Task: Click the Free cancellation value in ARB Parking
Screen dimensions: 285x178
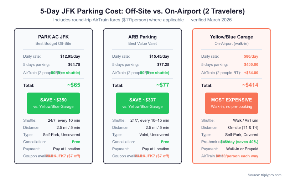Action: pos(165,142)
